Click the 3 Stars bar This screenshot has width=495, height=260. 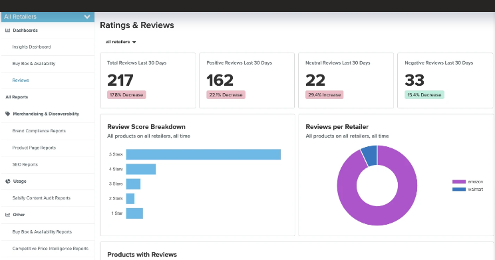(133, 184)
